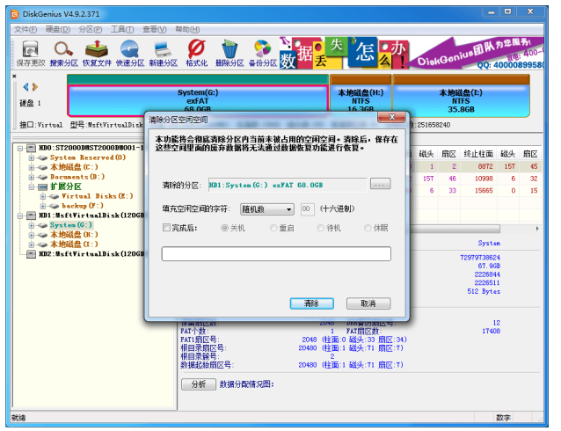This screenshot has width=561, height=431.
Task: Expand the System (G:) tree node
Action: [x=32, y=225]
